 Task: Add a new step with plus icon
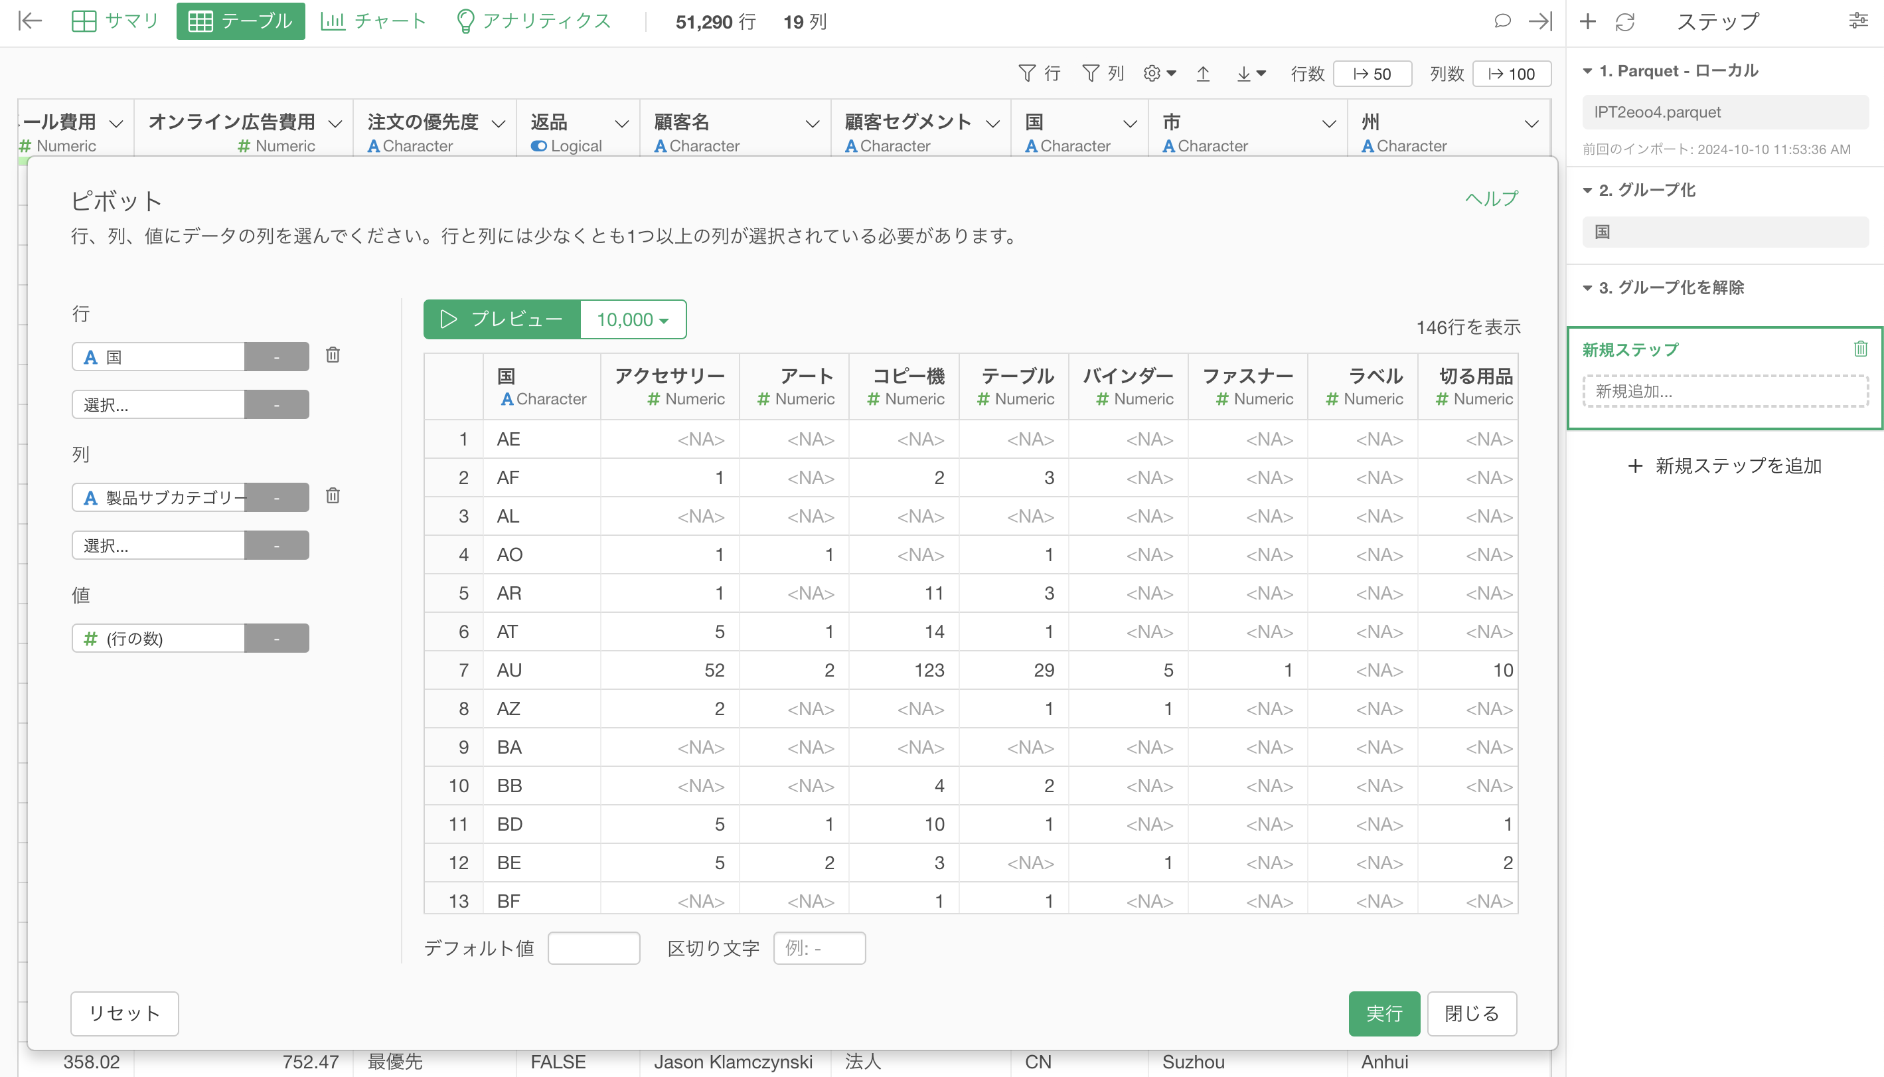tap(1587, 21)
